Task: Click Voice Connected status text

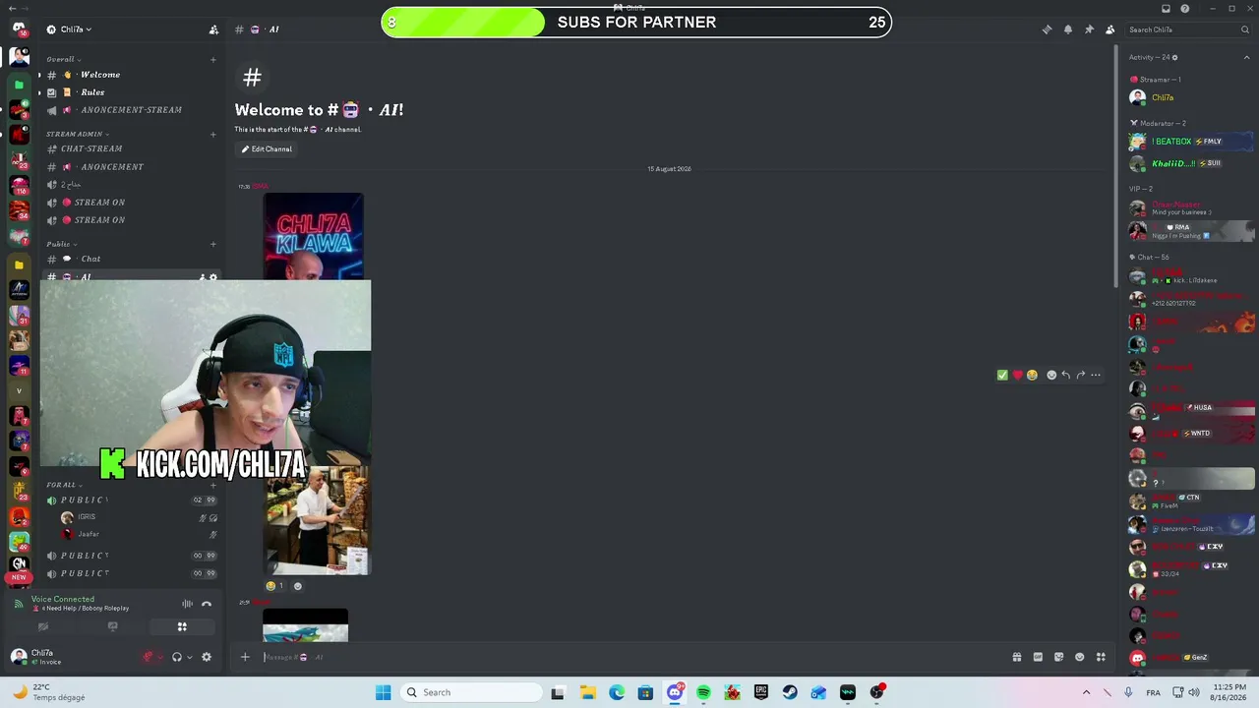Action: pos(63,599)
